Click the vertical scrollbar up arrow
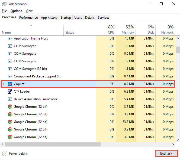Screen dimensions: 180x160 click(x=178, y=38)
